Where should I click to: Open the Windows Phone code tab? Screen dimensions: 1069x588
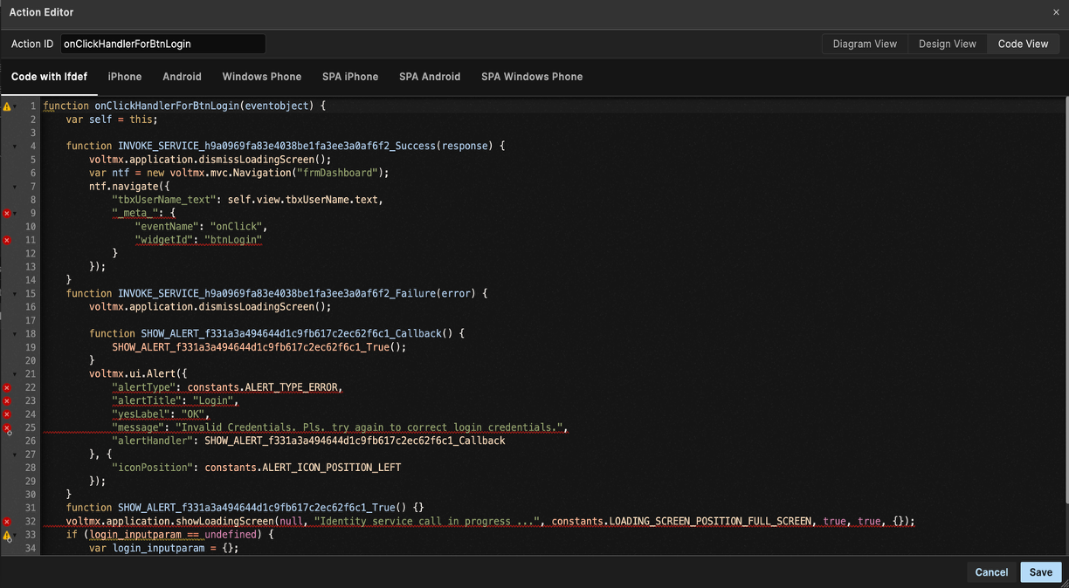pos(261,77)
